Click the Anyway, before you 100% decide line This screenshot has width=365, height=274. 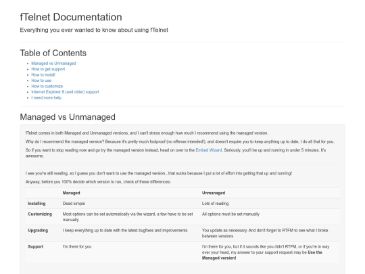98,182
